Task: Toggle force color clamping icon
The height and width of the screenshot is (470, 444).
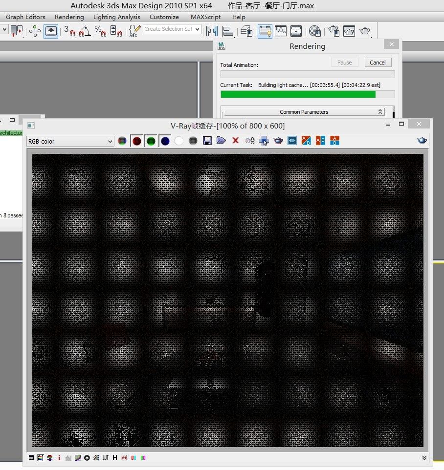Action: (40, 458)
